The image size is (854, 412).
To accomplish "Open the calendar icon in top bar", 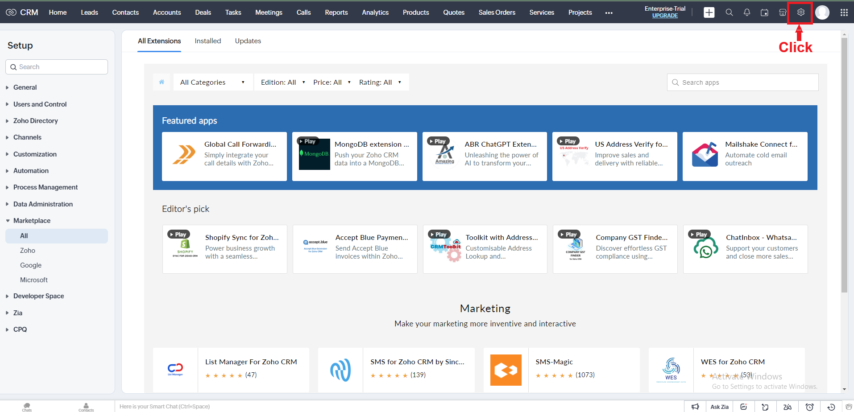I will (x=764, y=12).
